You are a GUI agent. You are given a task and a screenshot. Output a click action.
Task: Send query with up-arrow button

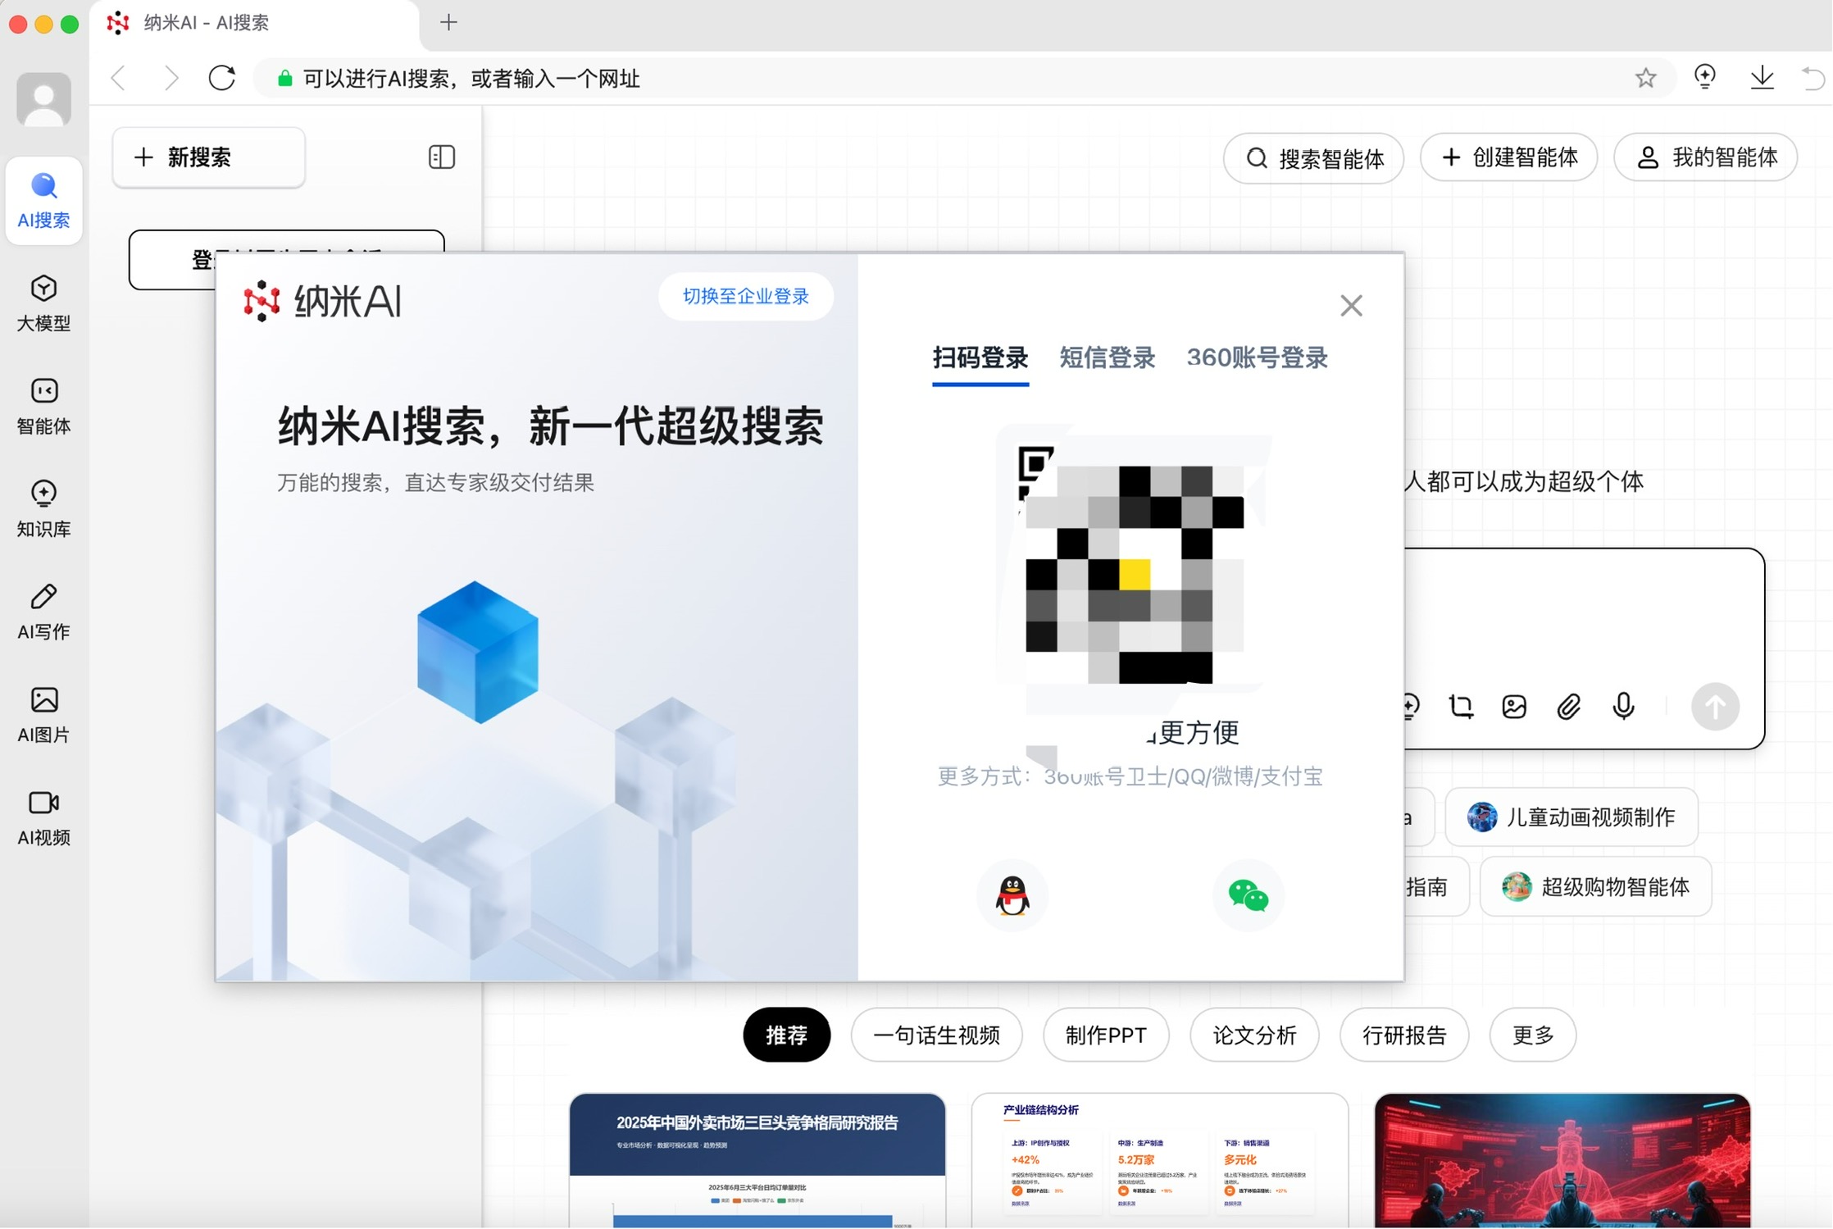(1714, 706)
